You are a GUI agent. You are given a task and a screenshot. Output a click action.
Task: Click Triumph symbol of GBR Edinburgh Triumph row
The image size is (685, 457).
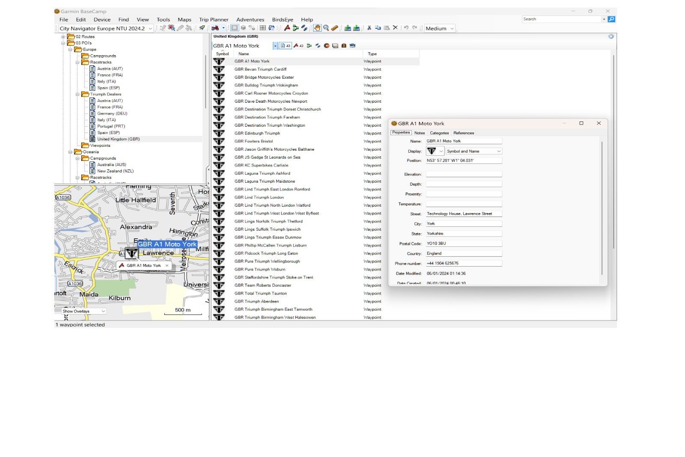click(219, 133)
